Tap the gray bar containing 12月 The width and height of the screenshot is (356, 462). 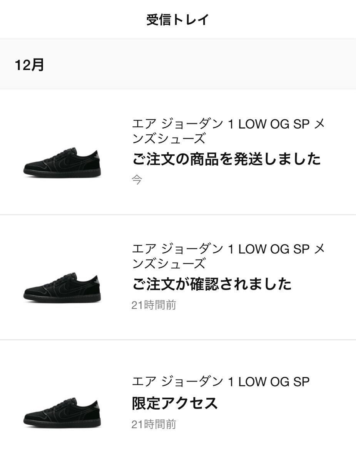coord(178,64)
